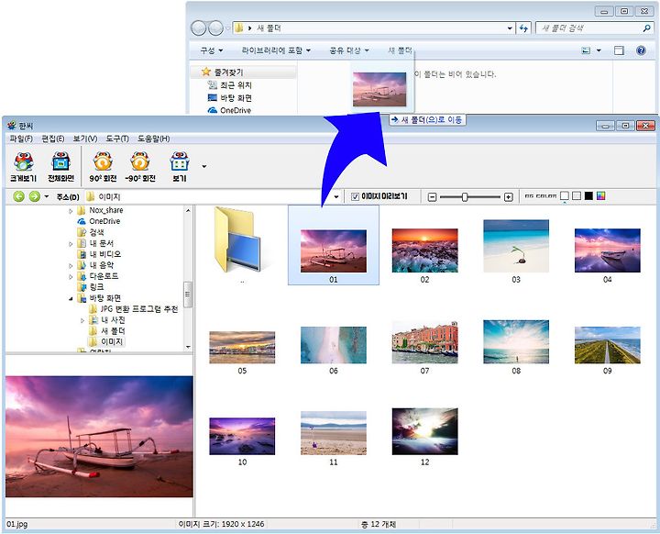Screen dimensions: 660x534
Task: Open the 도구(T) menu
Action: point(117,139)
